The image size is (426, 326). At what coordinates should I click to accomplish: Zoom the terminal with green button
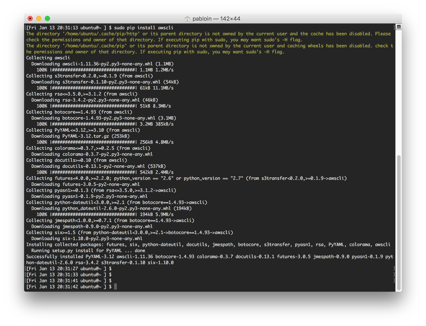point(47,18)
